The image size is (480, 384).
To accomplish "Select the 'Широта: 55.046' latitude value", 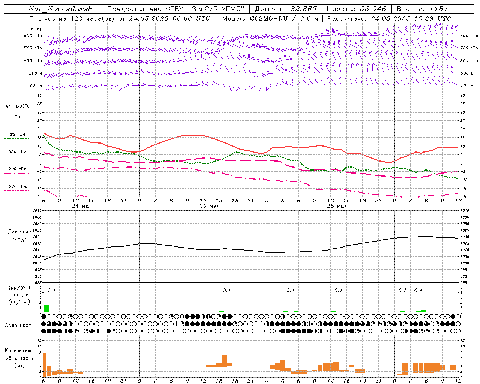I will 356,9.
